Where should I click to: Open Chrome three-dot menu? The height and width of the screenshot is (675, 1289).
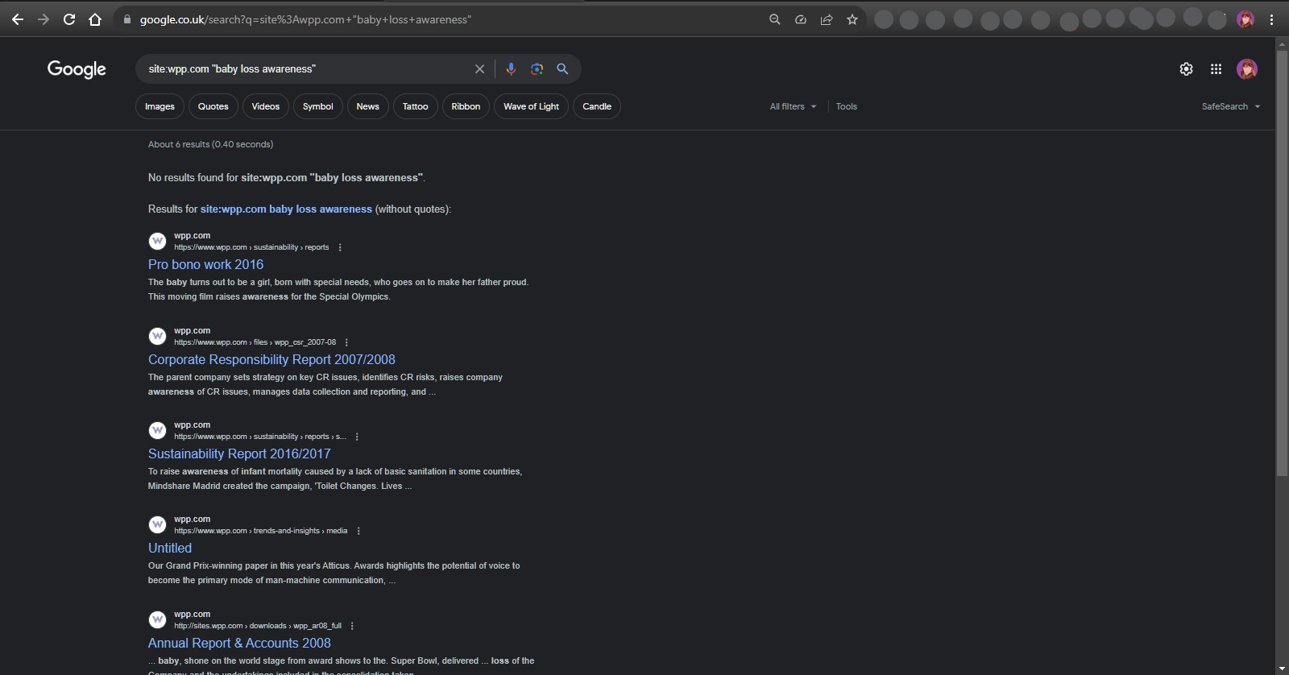[x=1272, y=19]
